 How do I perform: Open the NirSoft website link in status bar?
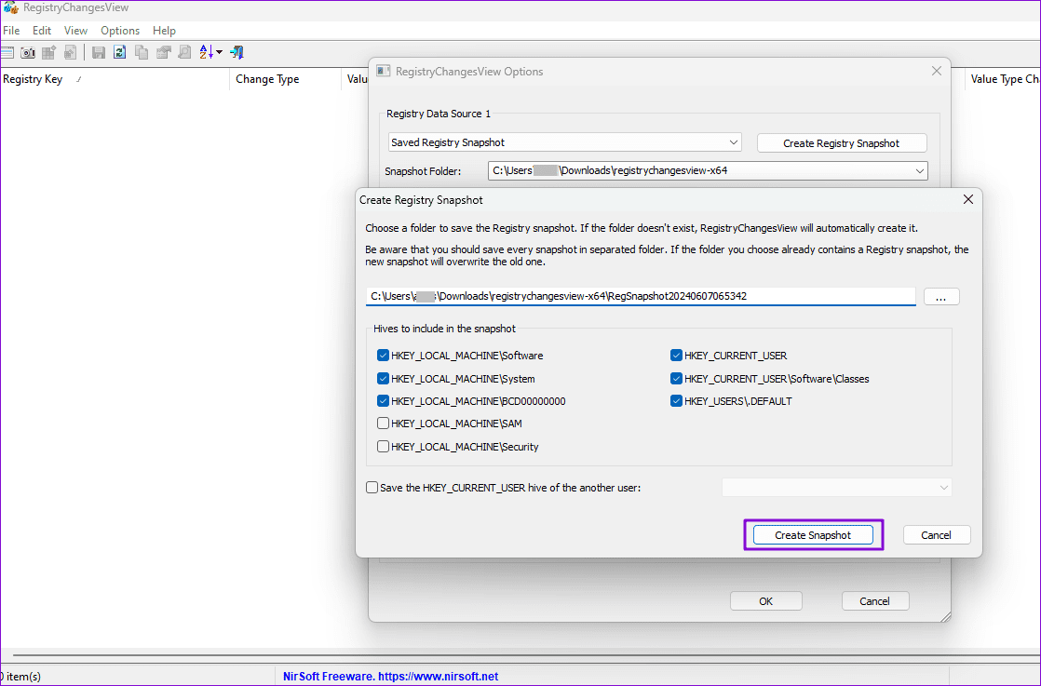(x=390, y=677)
